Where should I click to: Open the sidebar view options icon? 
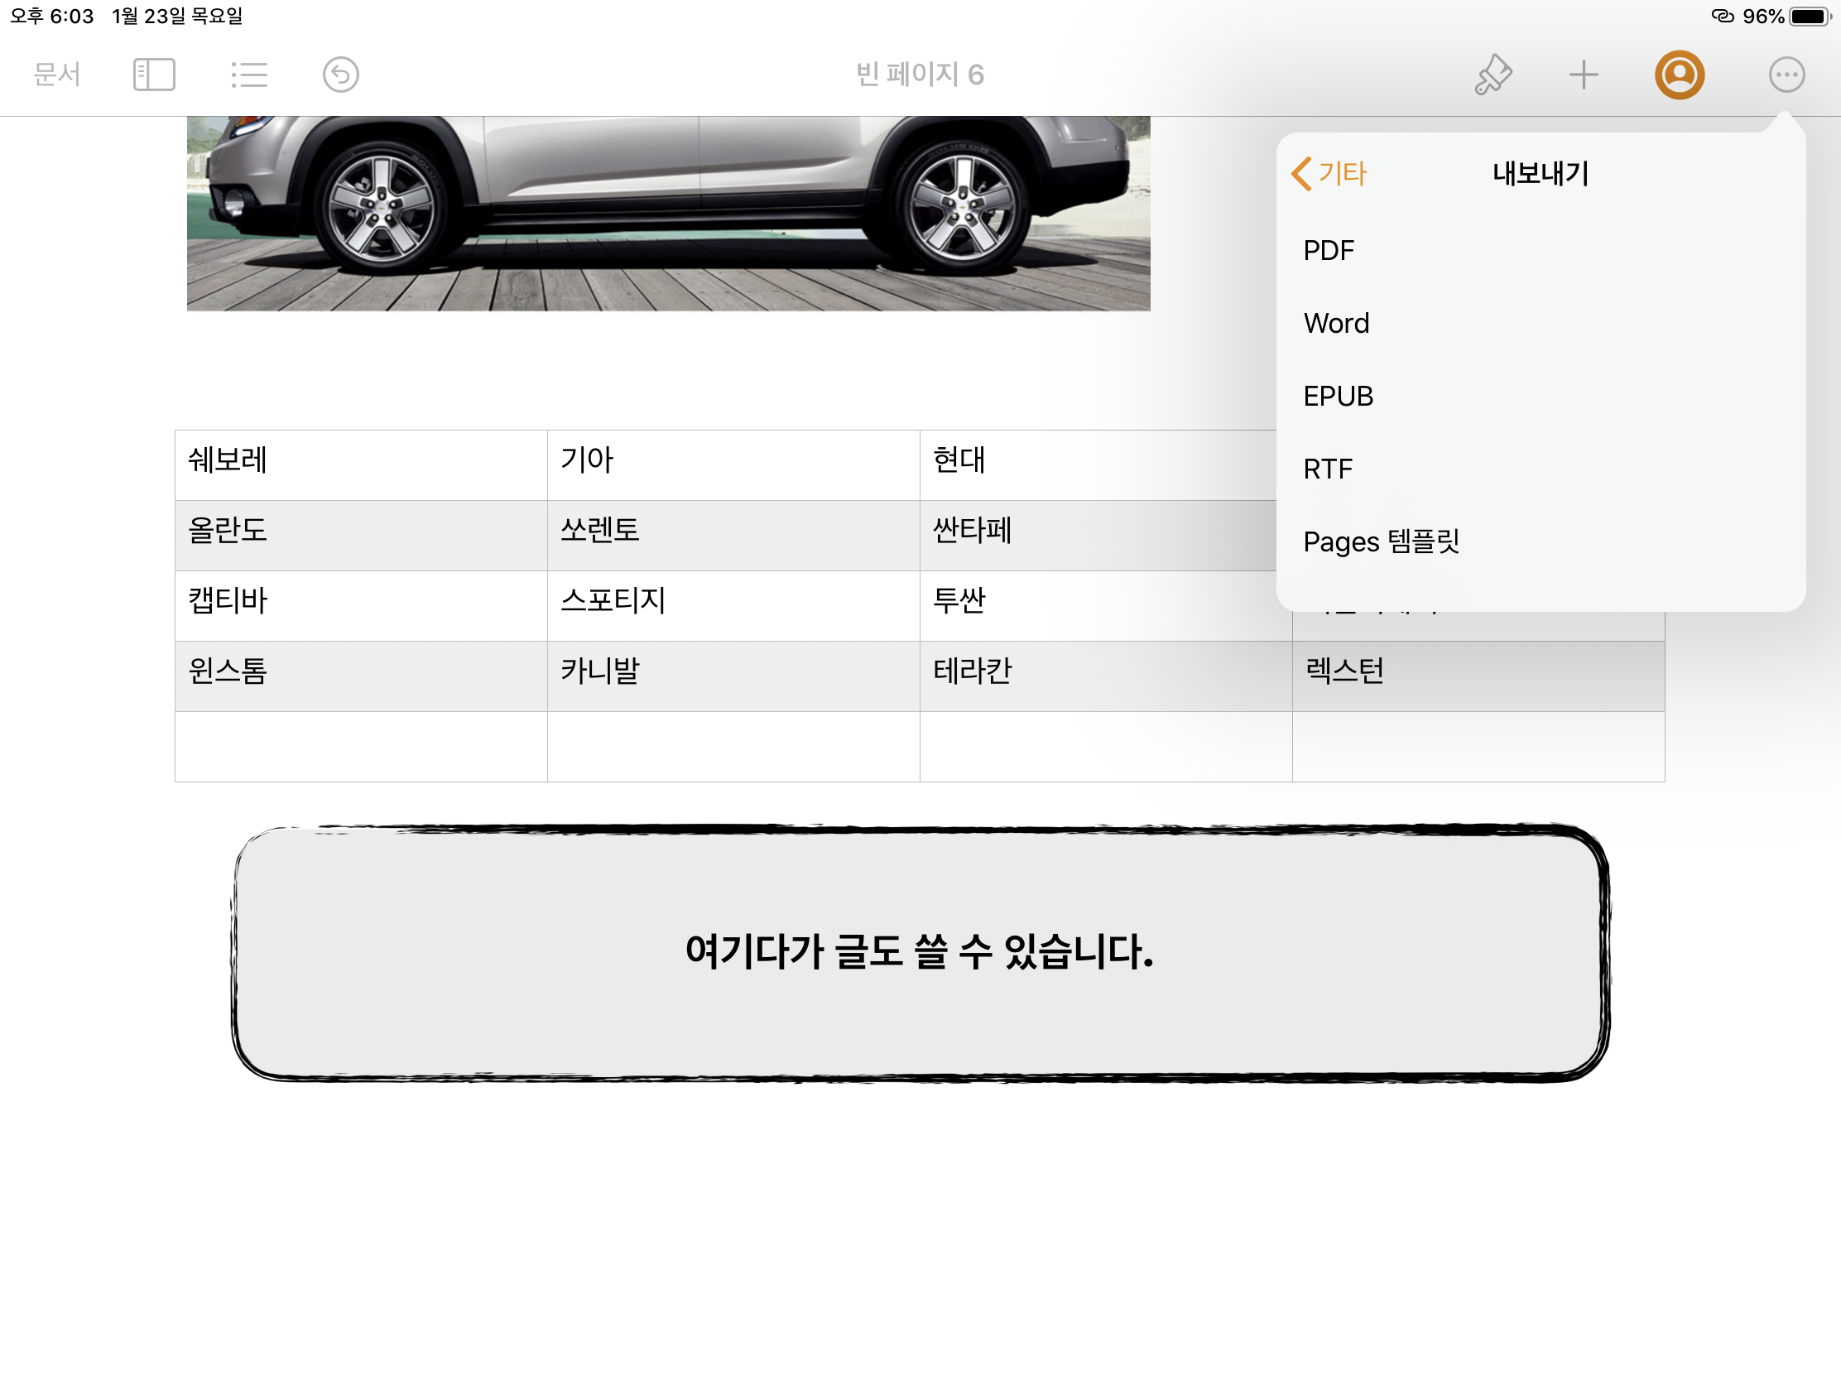[154, 75]
